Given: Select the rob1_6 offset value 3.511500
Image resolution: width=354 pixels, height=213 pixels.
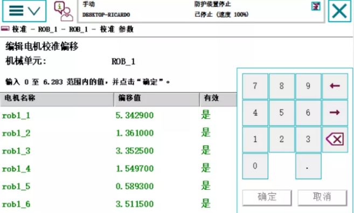Looking at the screenshot, I should [135, 204].
